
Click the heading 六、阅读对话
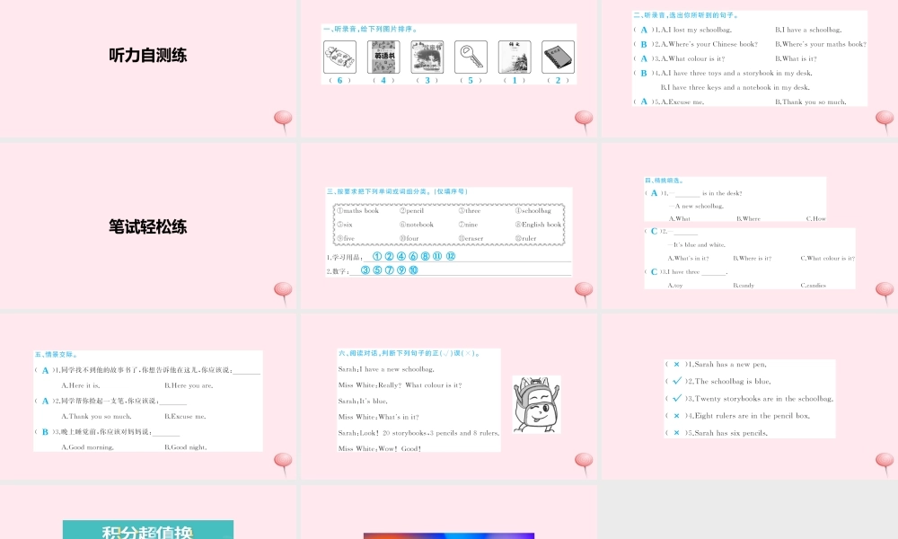409,353
